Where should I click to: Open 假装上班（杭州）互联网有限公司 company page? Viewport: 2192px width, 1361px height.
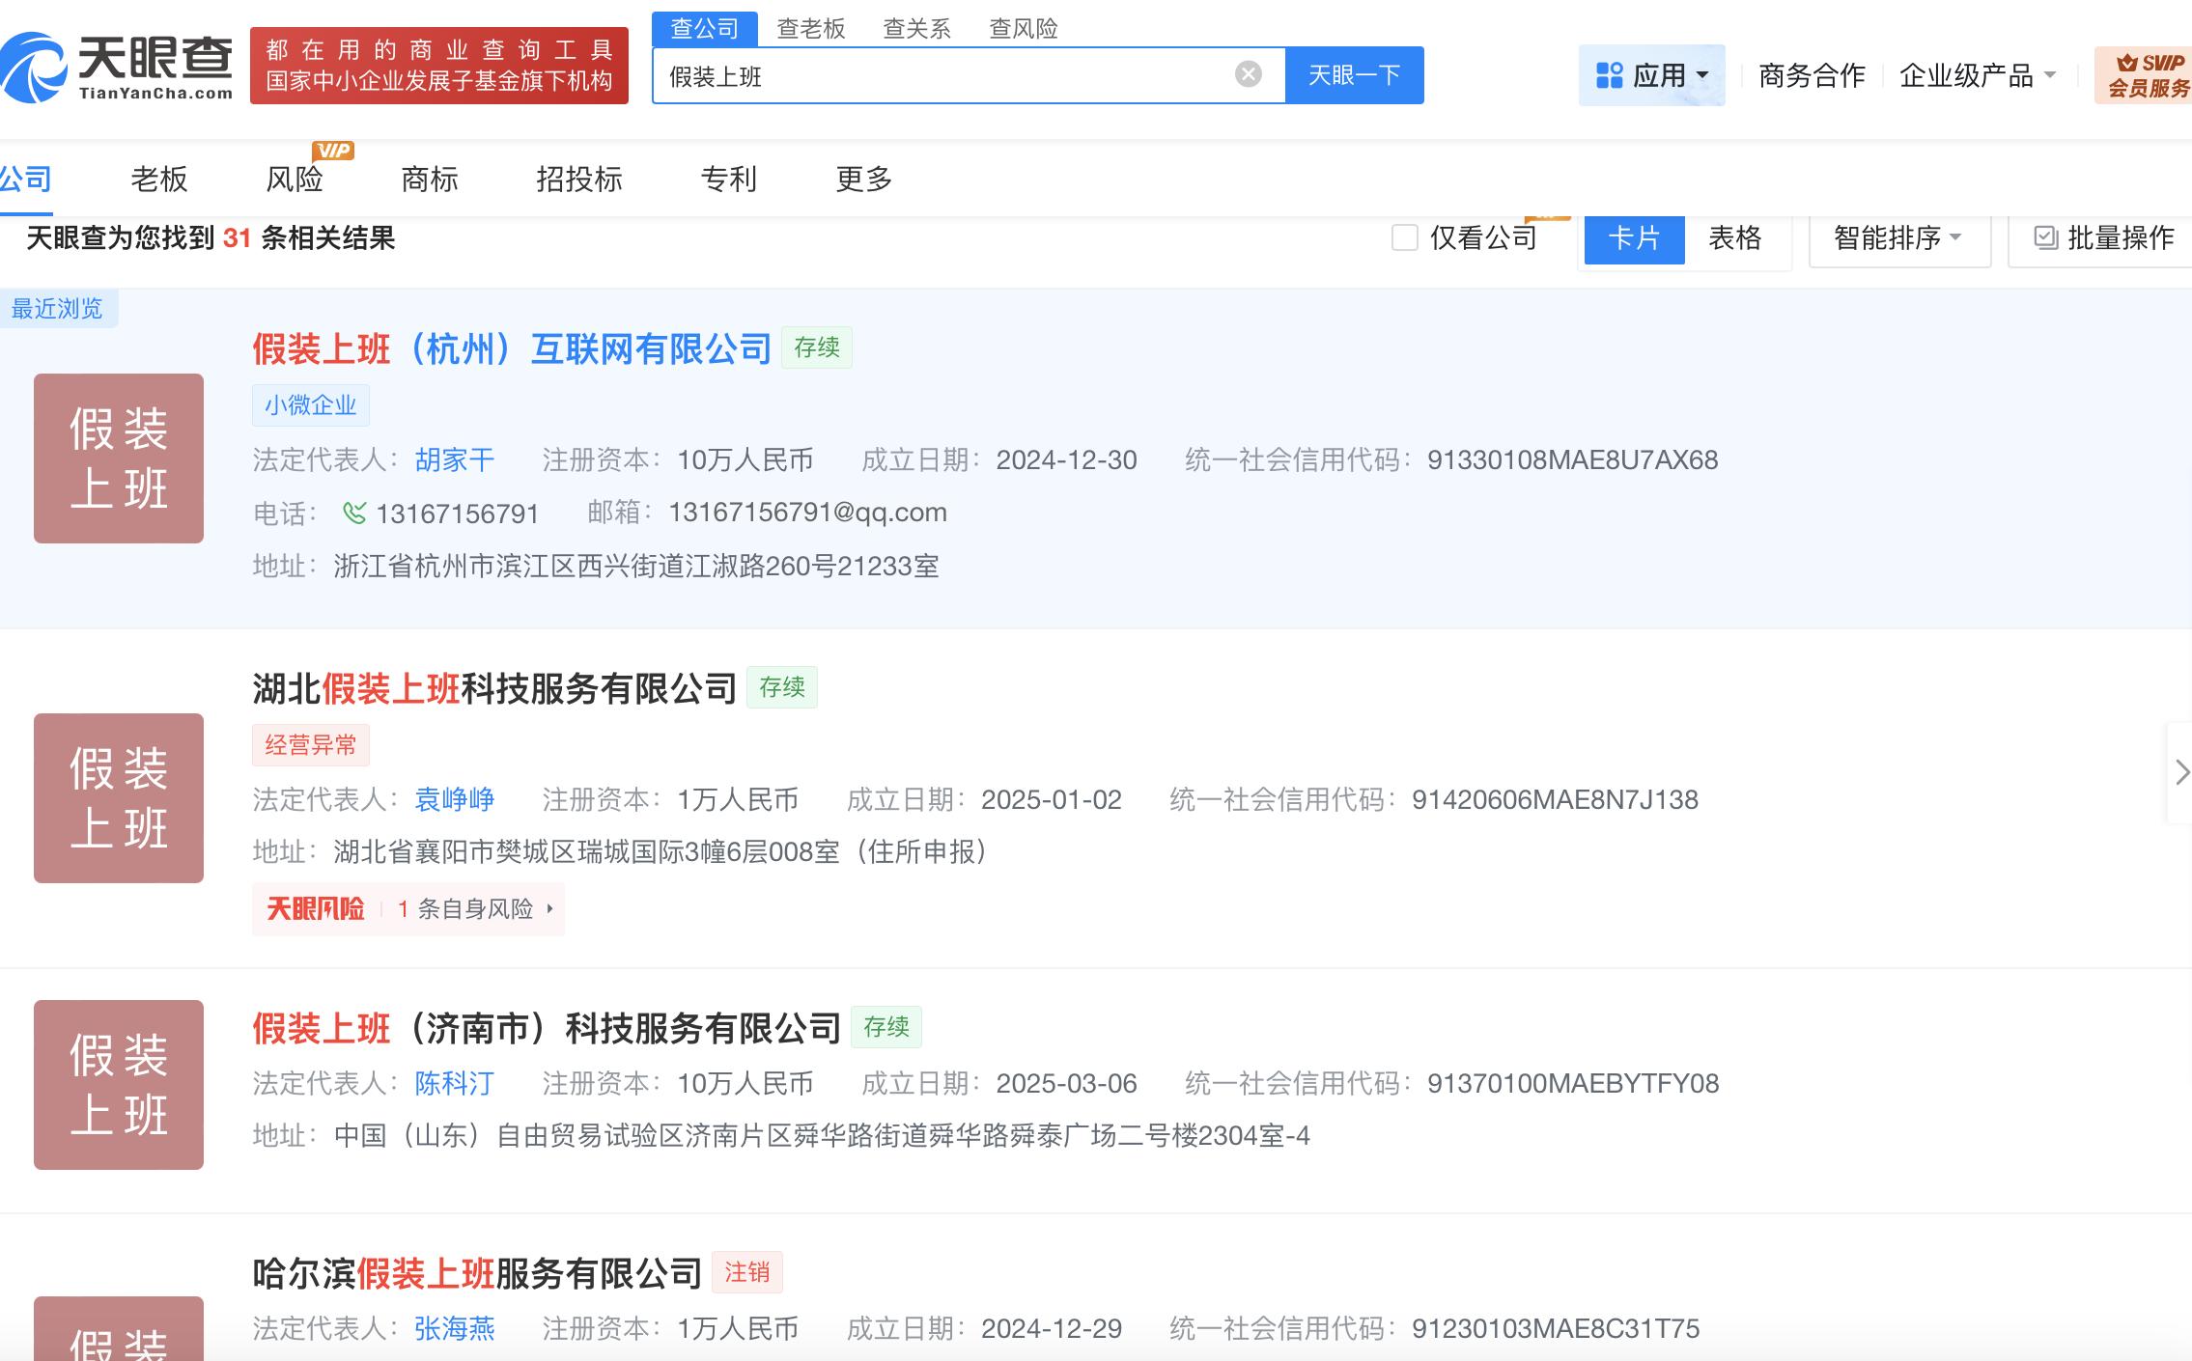point(511,348)
